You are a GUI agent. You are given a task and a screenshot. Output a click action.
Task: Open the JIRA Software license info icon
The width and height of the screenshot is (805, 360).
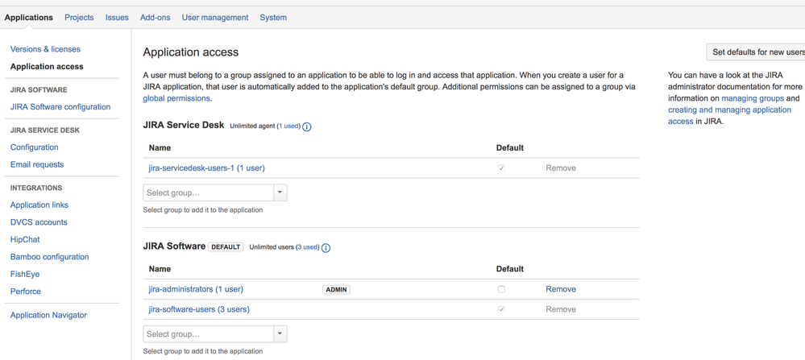tap(326, 248)
